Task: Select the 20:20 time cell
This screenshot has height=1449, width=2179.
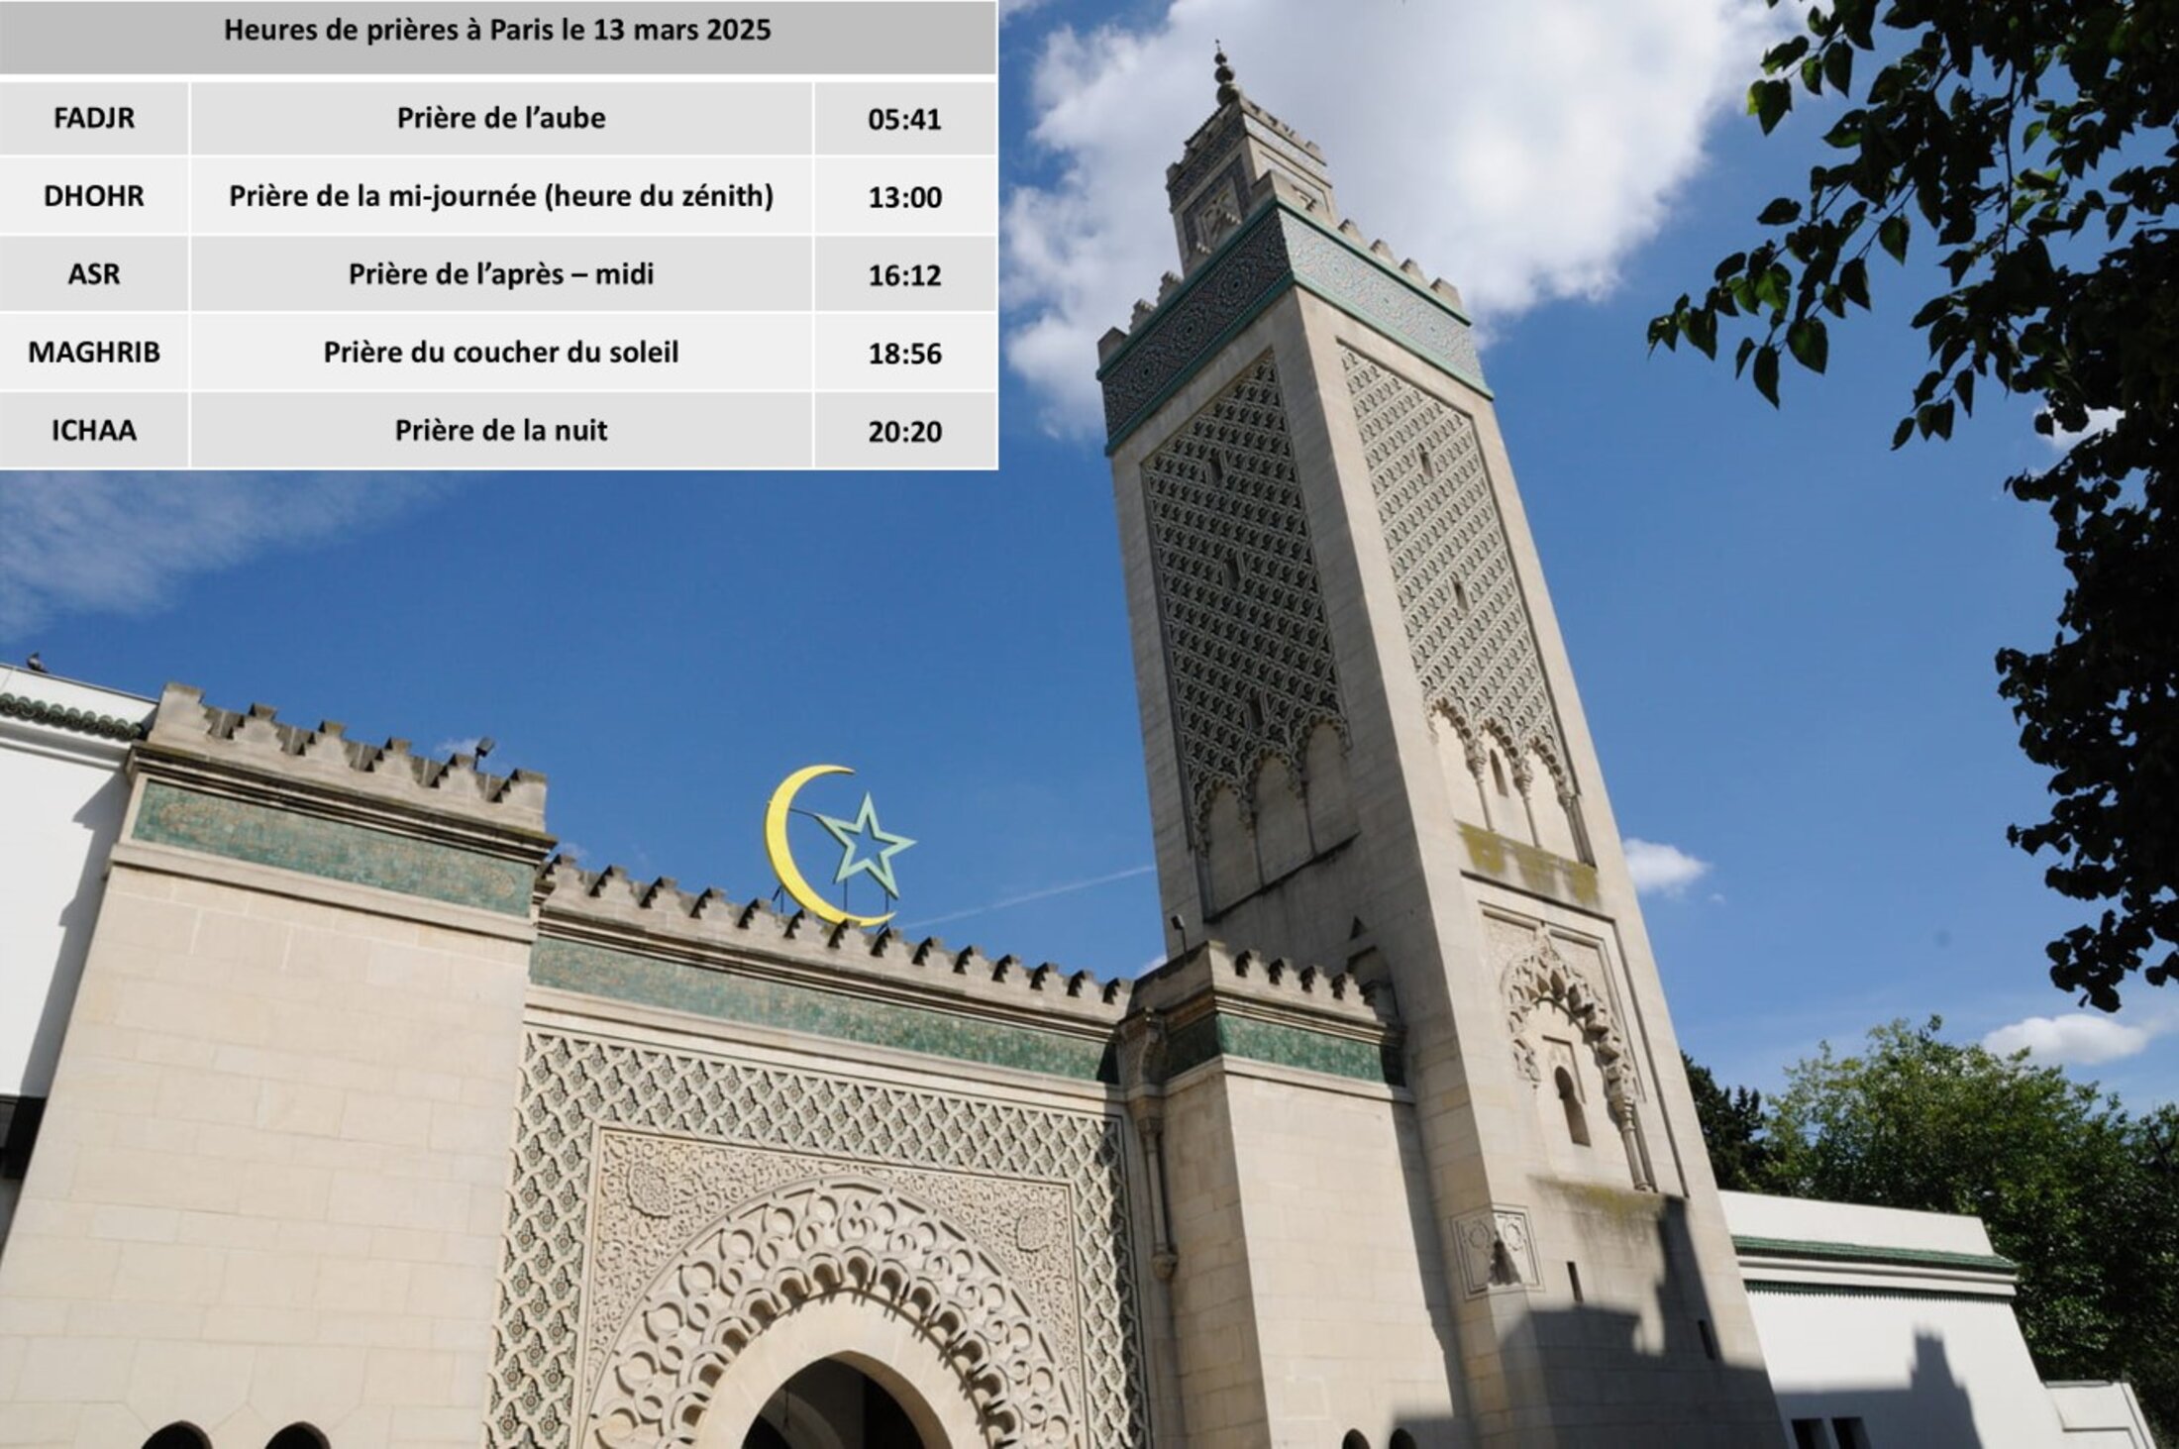Action: (905, 431)
